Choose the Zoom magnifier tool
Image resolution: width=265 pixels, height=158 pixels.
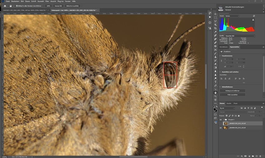(x=215, y=96)
